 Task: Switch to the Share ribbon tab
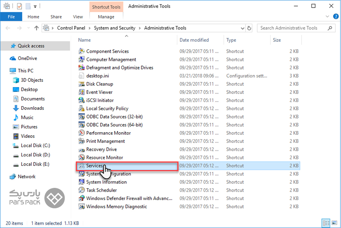[56, 17]
